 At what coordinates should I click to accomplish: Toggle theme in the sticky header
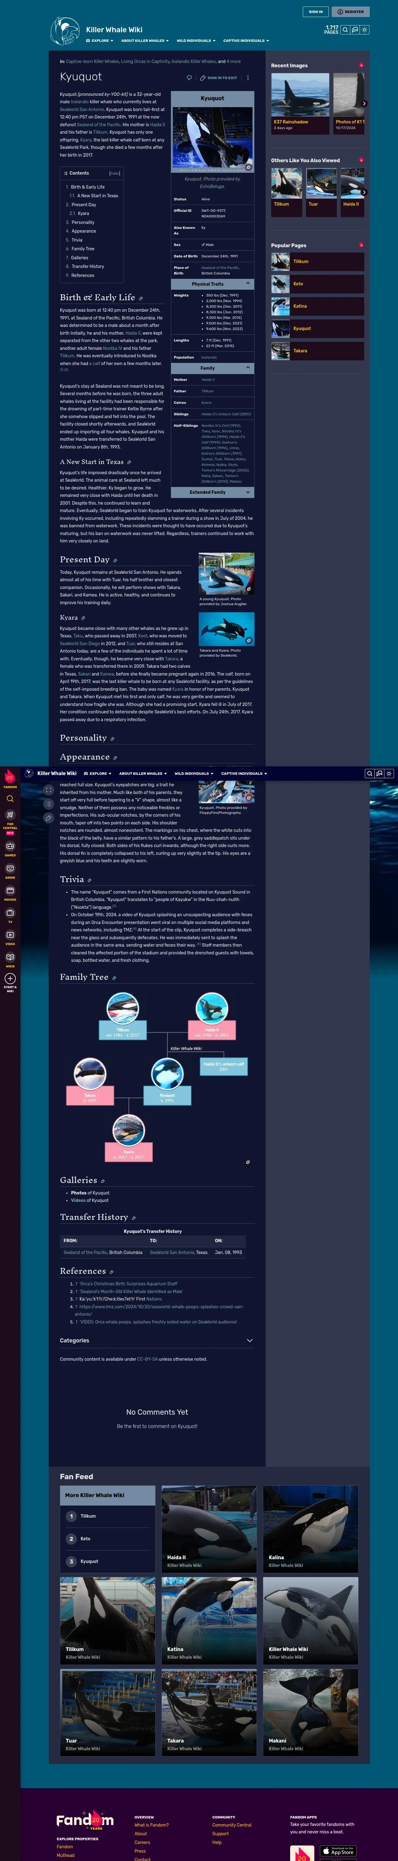389,774
